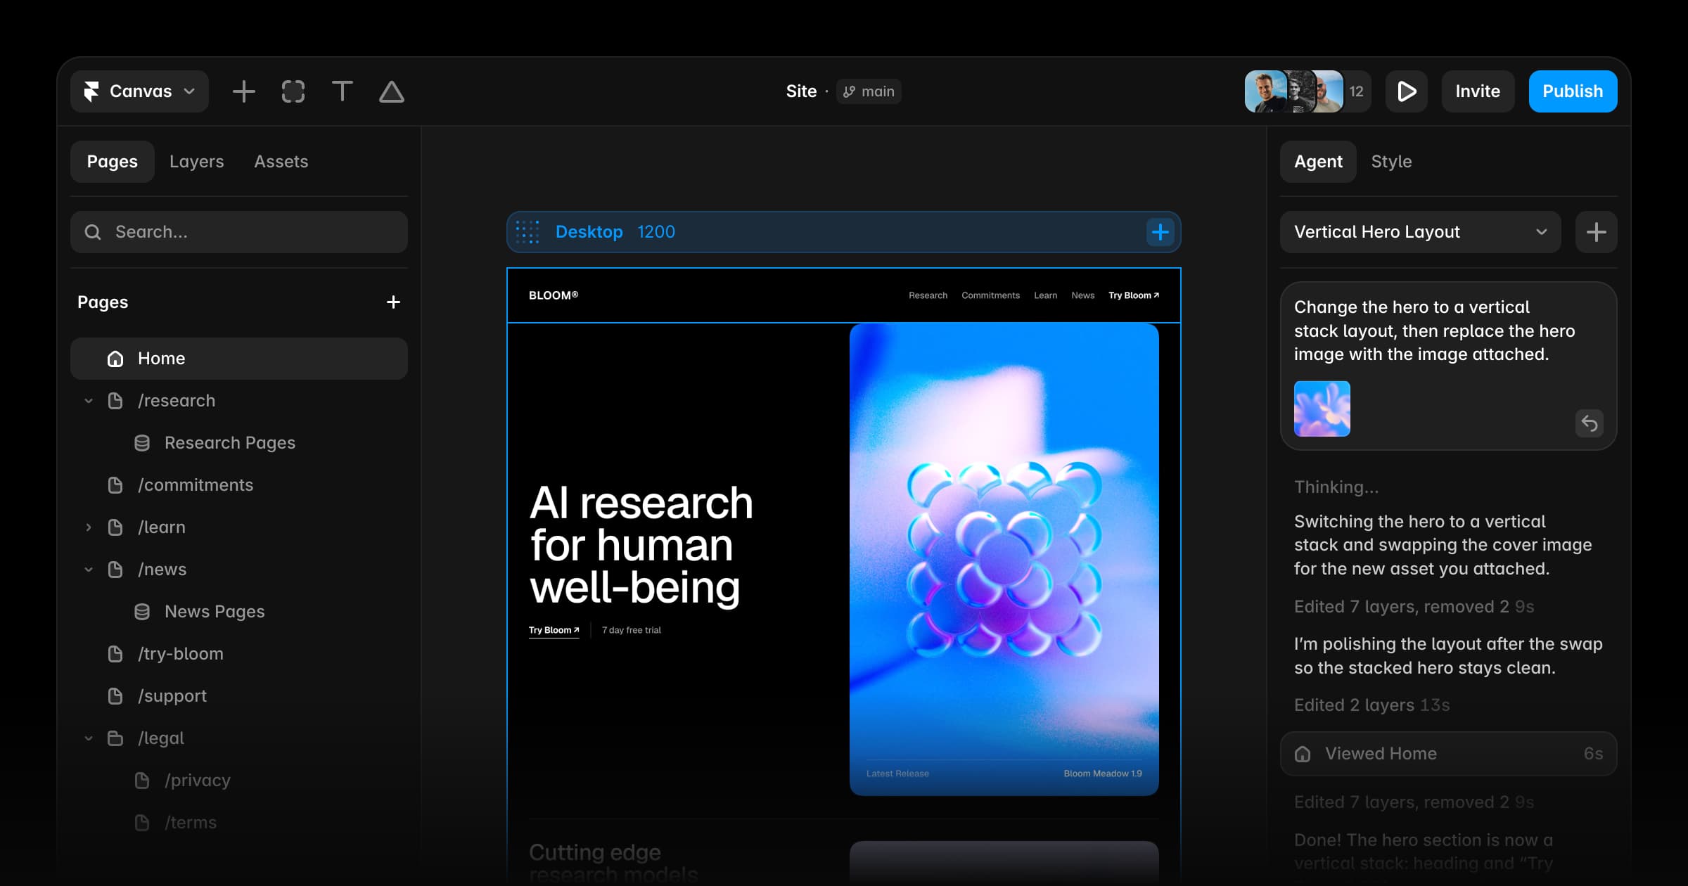Select the Agent tab
The height and width of the screenshot is (886, 1688).
point(1318,162)
